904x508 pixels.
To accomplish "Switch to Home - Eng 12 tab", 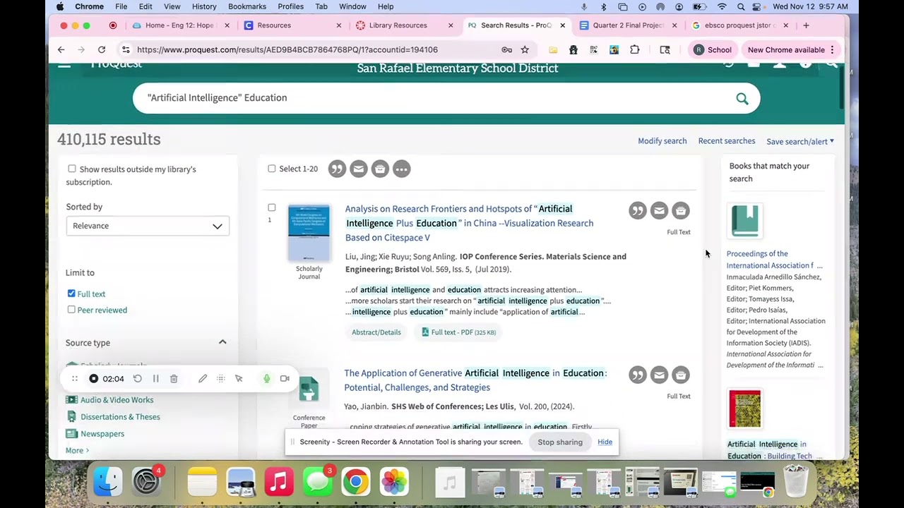I will click(x=179, y=25).
